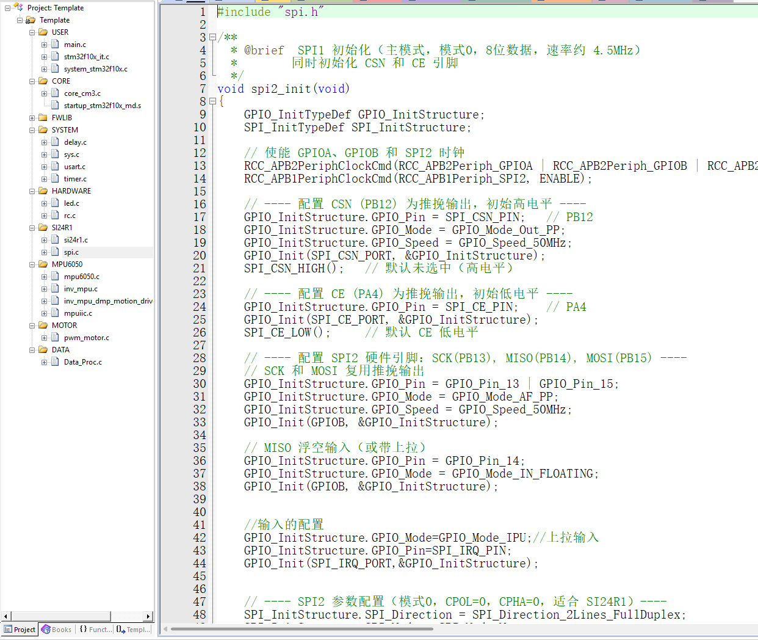Select system_stm32f10x.c in the tree
This screenshot has height=640, width=758.
(96, 69)
